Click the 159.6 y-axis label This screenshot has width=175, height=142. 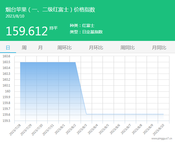pos(6,115)
